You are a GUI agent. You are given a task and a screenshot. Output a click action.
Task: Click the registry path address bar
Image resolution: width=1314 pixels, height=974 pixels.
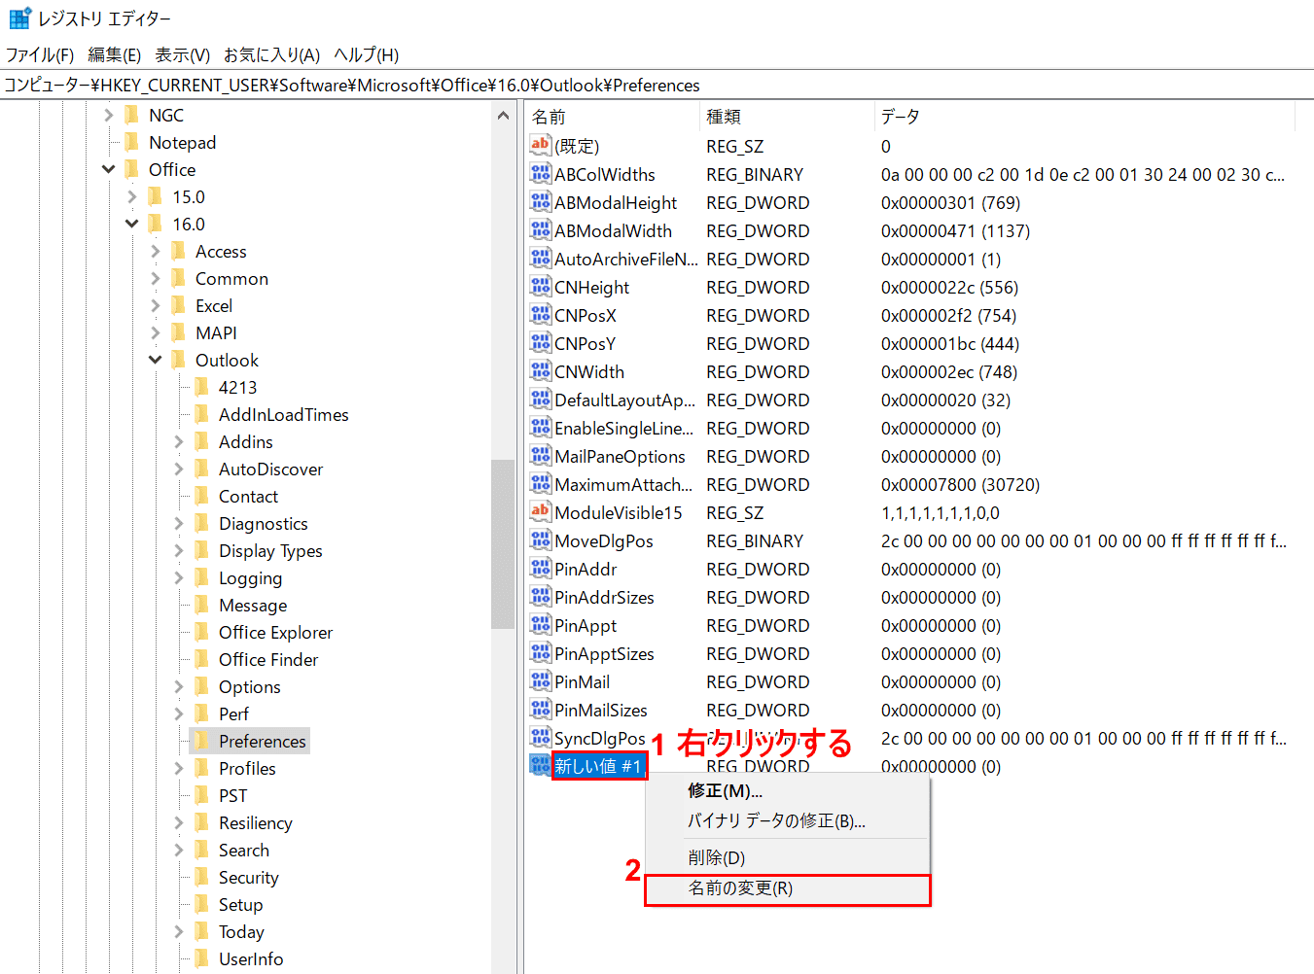(x=584, y=86)
